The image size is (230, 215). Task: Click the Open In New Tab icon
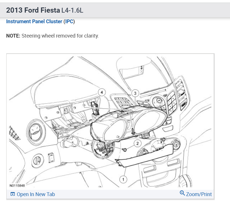13,194
